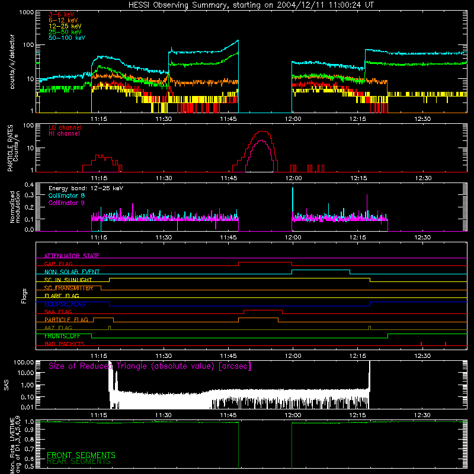Click the Energy band: 12-25 keV label
Screen dimensions: 474x474
[86, 188]
